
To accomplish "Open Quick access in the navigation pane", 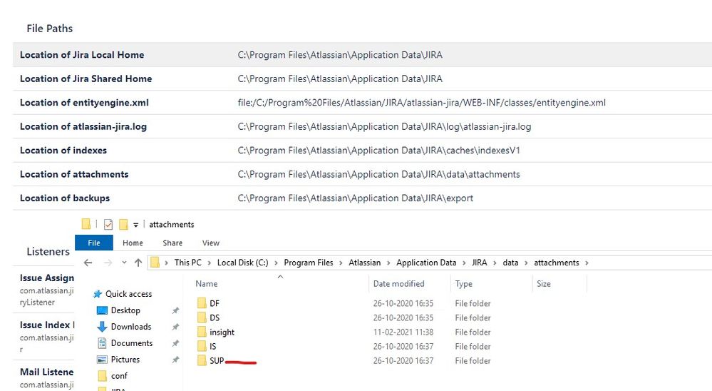I will (x=128, y=294).
